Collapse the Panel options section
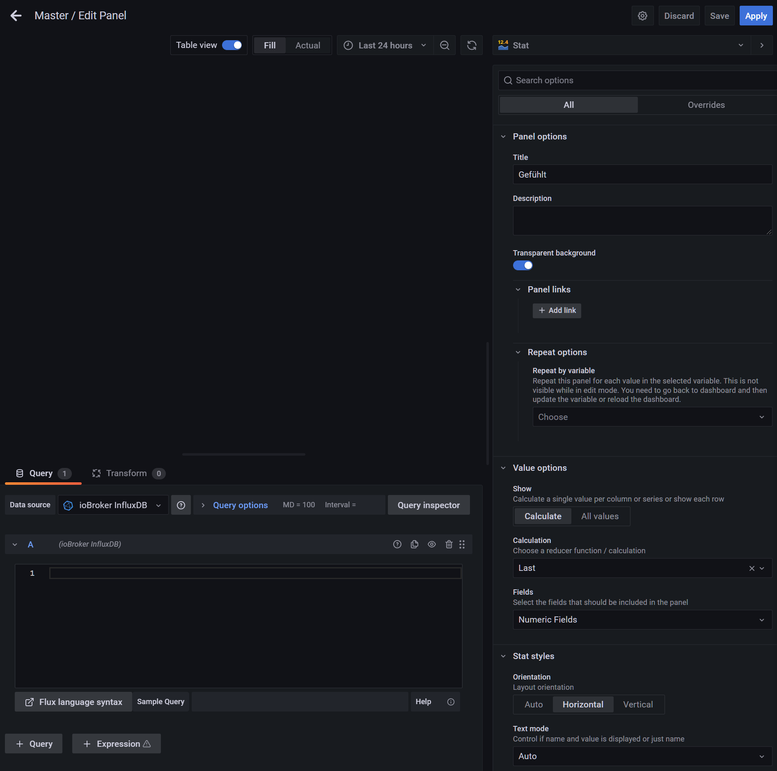 [x=504, y=137]
